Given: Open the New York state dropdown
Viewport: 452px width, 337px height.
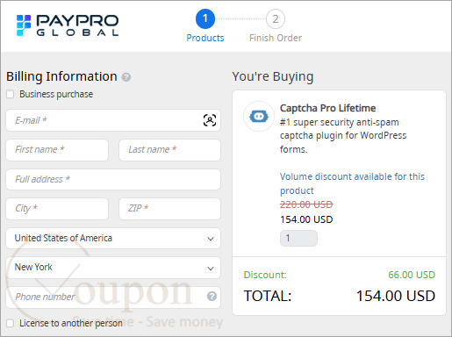Looking at the screenshot, I should click(113, 268).
